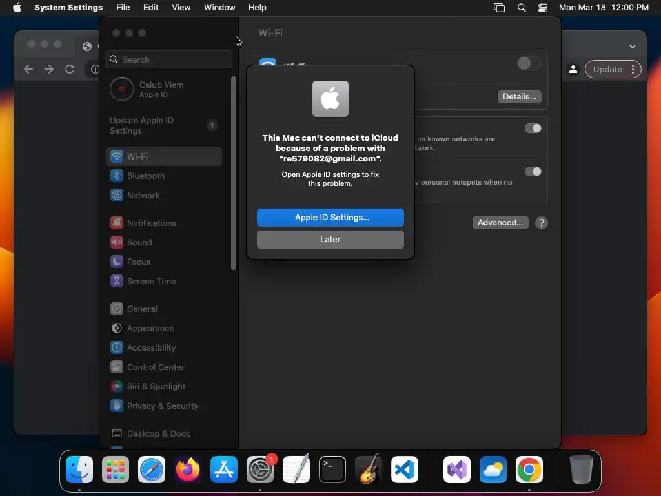Open the Help menu
This screenshot has width=661, height=496.
tap(257, 8)
